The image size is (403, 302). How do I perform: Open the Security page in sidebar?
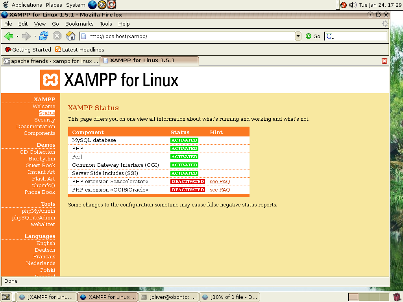44,120
